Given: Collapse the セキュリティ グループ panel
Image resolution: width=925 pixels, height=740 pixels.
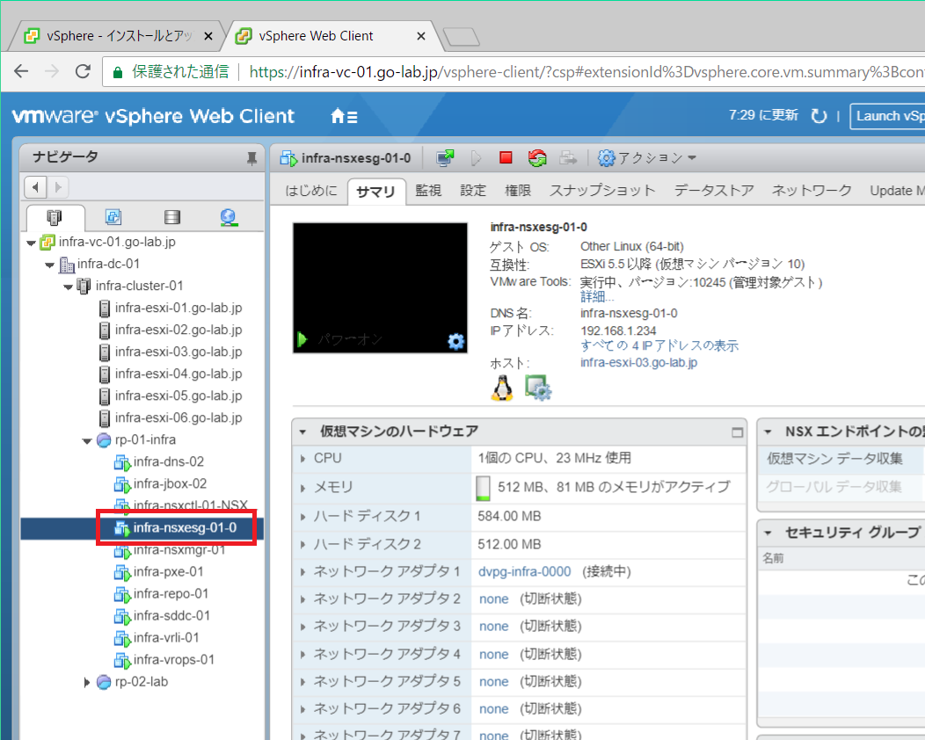Looking at the screenshot, I should point(768,533).
